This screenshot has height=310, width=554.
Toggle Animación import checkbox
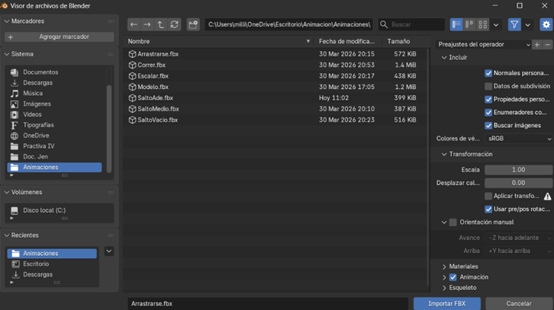pyautogui.click(x=453, y=277)
